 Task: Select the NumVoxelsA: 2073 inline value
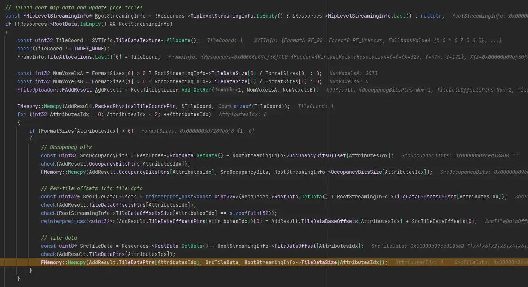click(351, 73)
